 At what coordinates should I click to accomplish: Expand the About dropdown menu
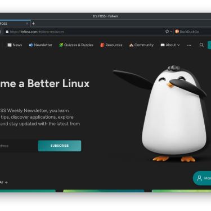click(x=170, y=45)
